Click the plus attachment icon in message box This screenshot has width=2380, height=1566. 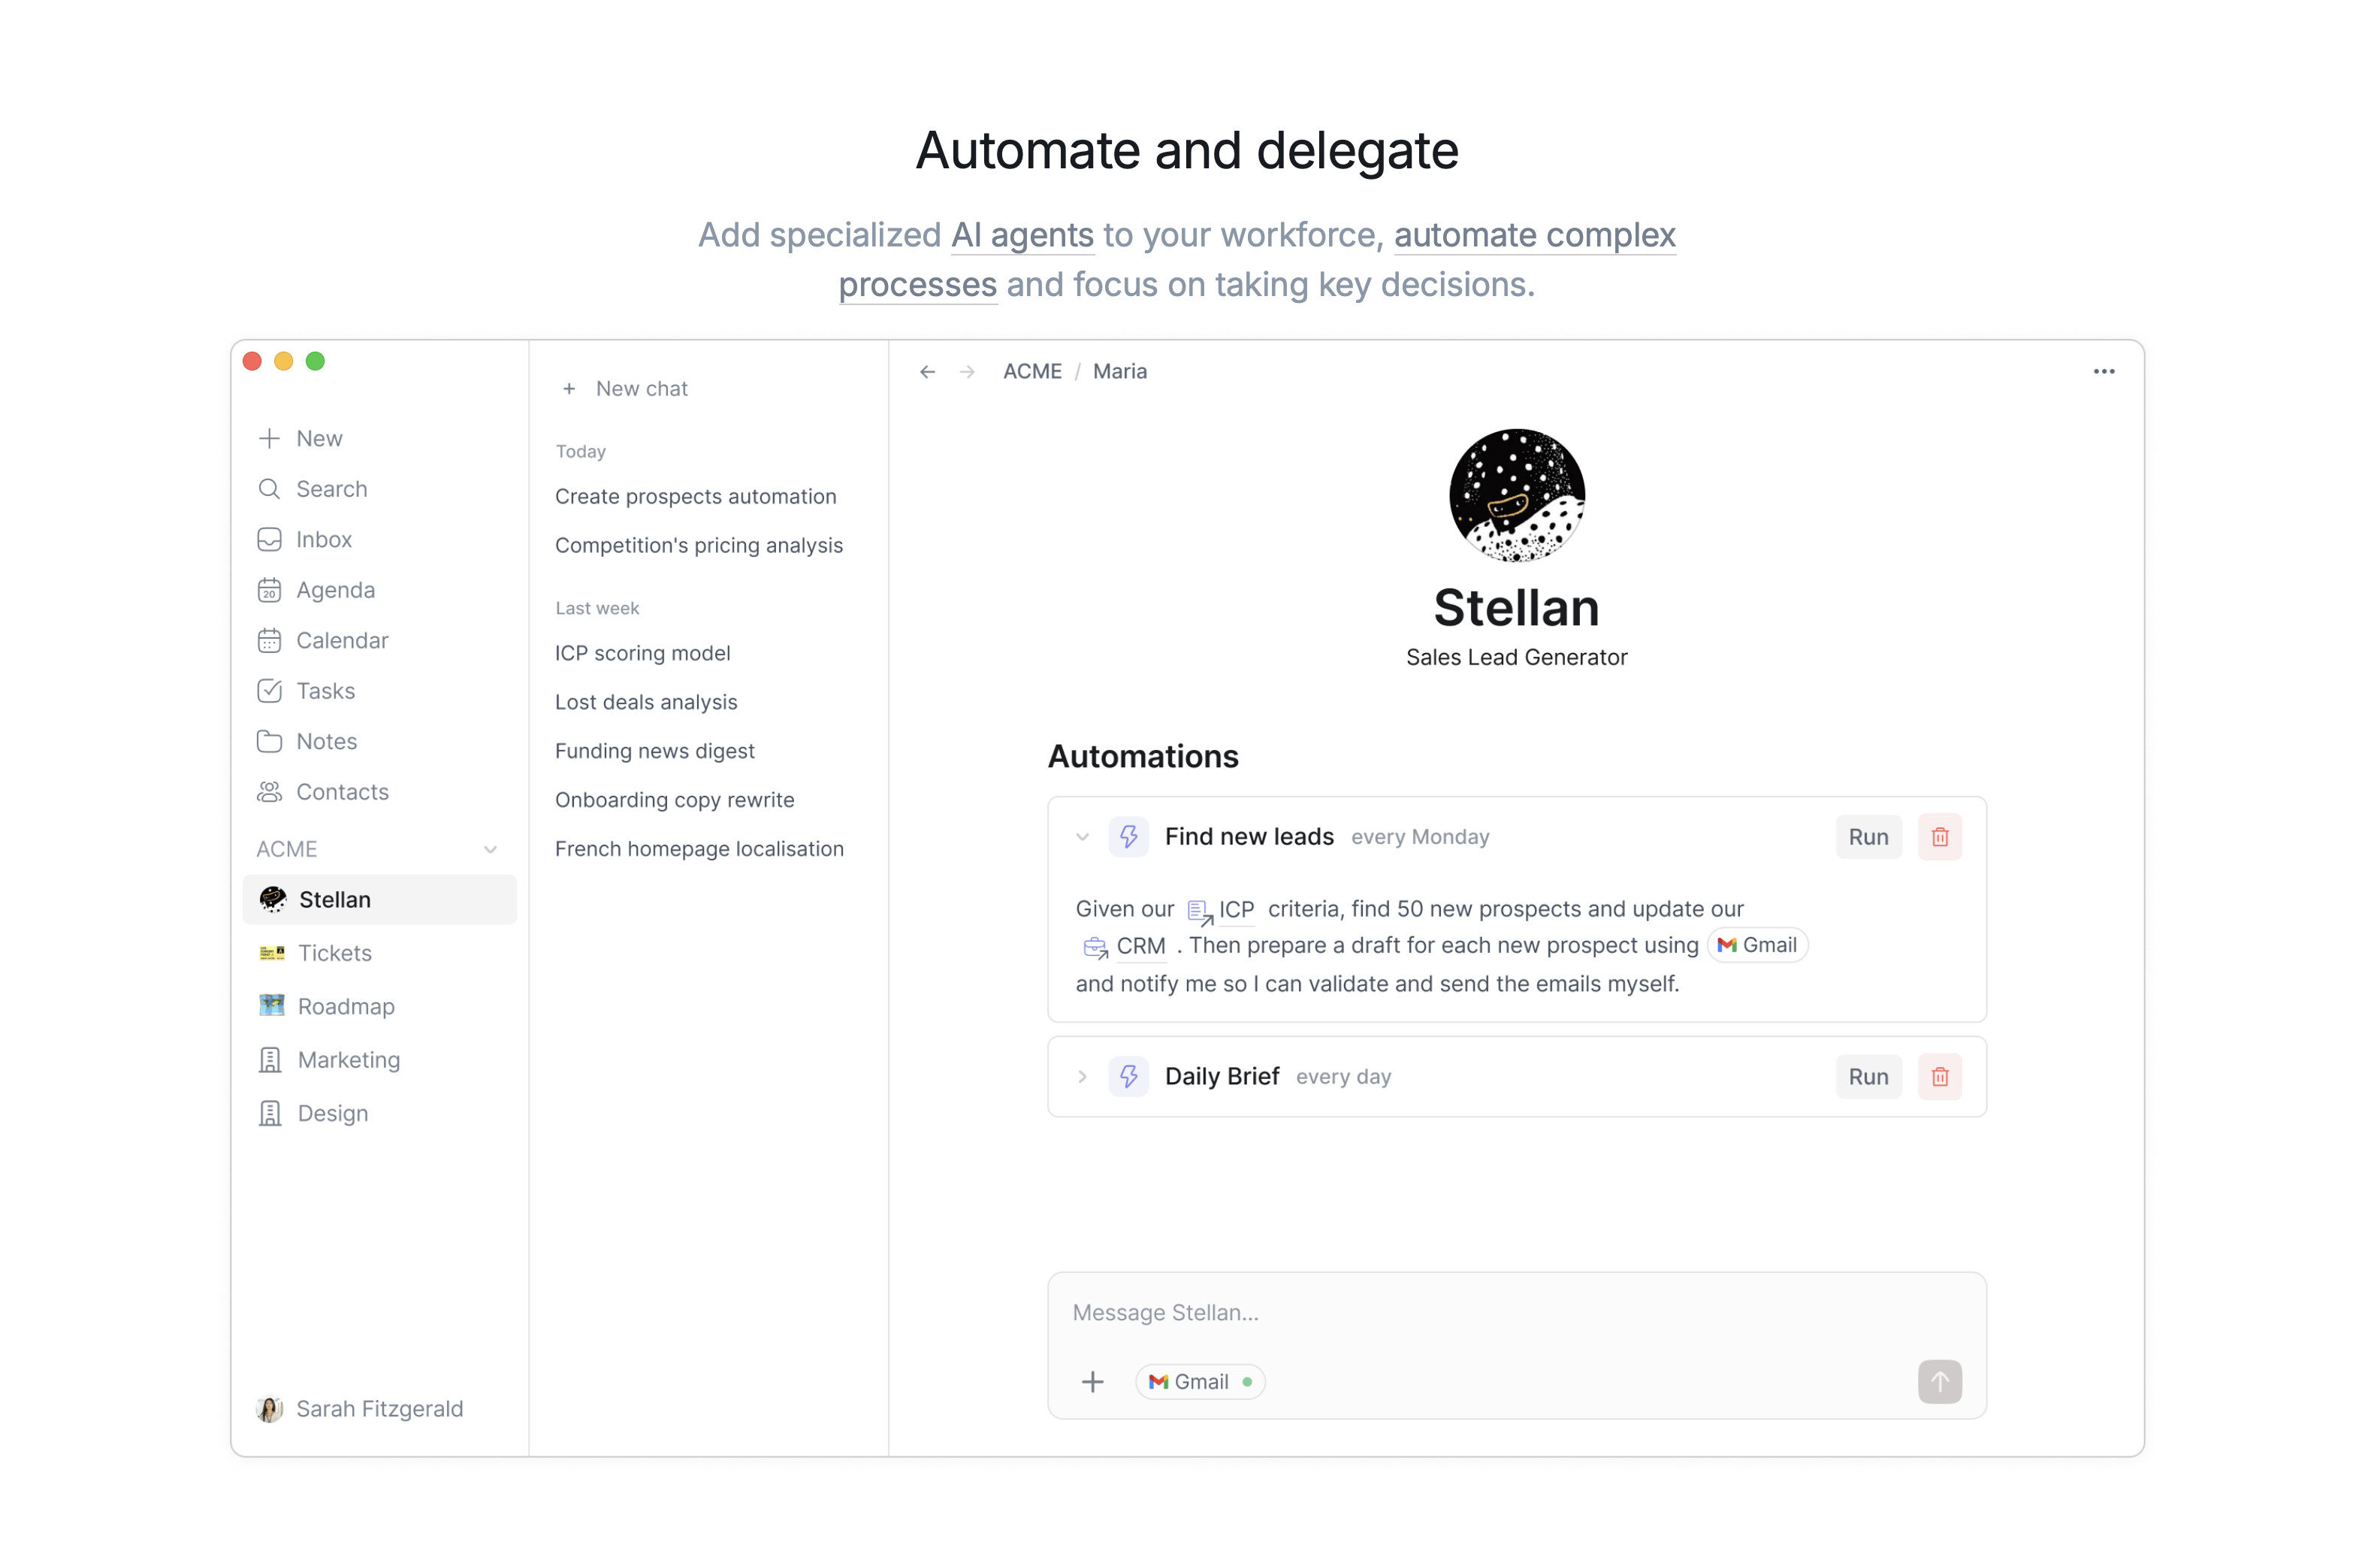pos(1092,1382)
